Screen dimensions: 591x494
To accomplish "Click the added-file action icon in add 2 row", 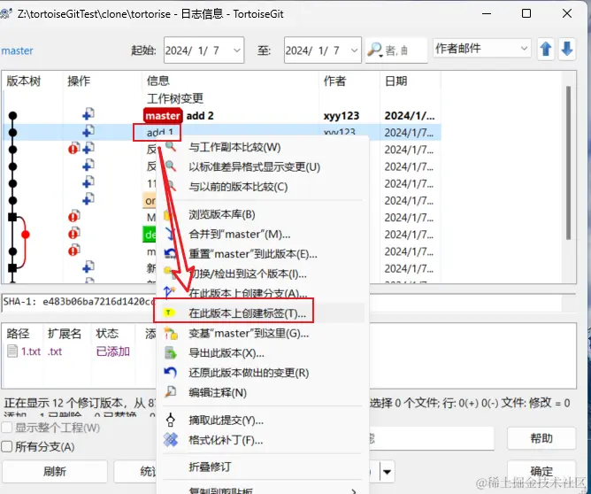I will click(88, 114).
